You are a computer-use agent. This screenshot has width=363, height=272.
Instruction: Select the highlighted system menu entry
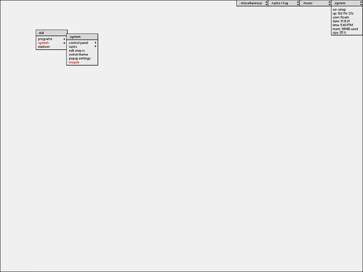[x=44, y=43]
